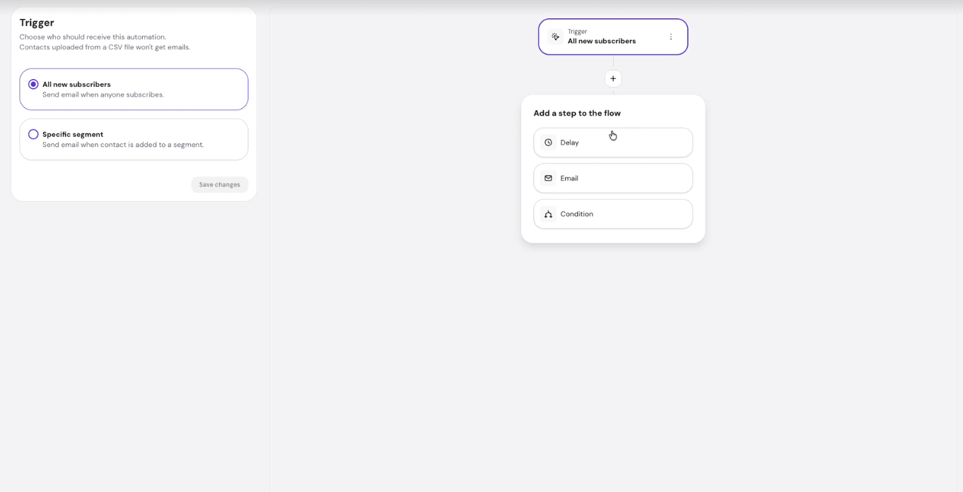The width and height of the screenshot is (963, 492).
Task: Add an Email step to the flow
Action: [613, 179]
